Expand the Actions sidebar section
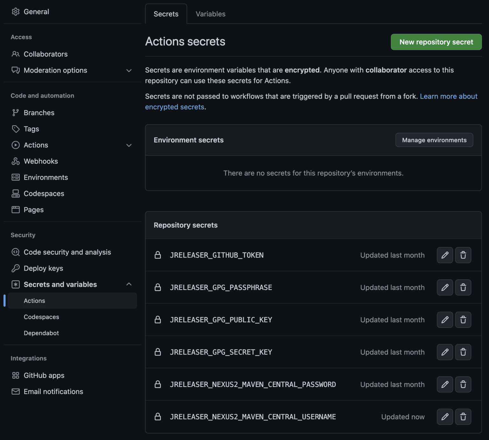Screen dimensions: 489x440 pyautogui.click(x=129, y=145)
